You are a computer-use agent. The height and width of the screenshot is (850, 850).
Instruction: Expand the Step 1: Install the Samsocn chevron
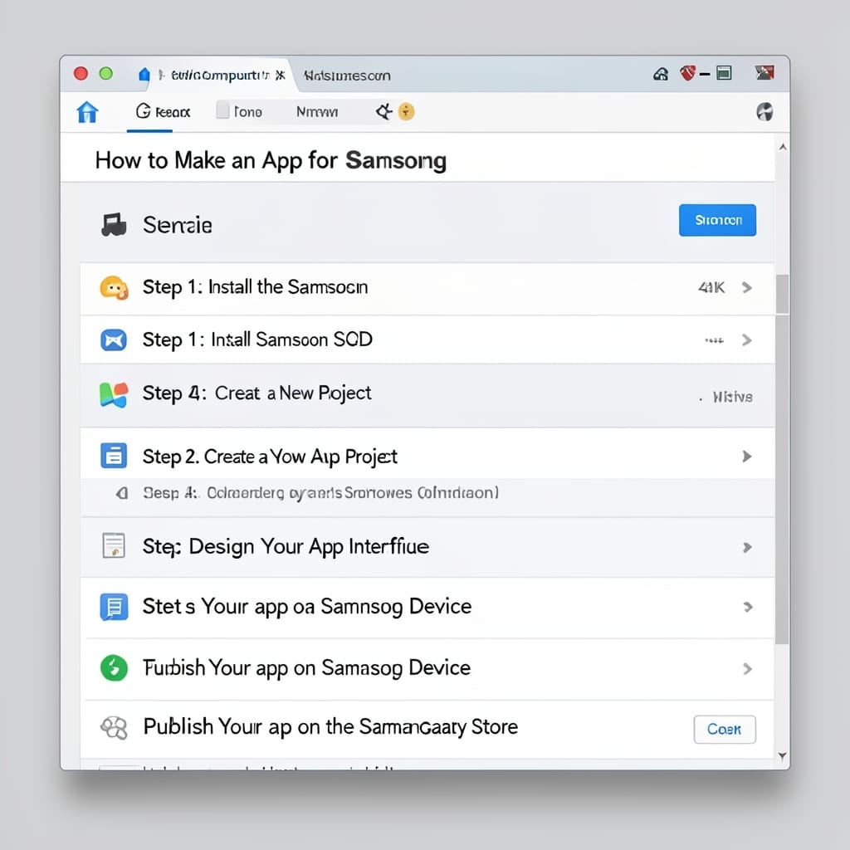click(747, 287)
